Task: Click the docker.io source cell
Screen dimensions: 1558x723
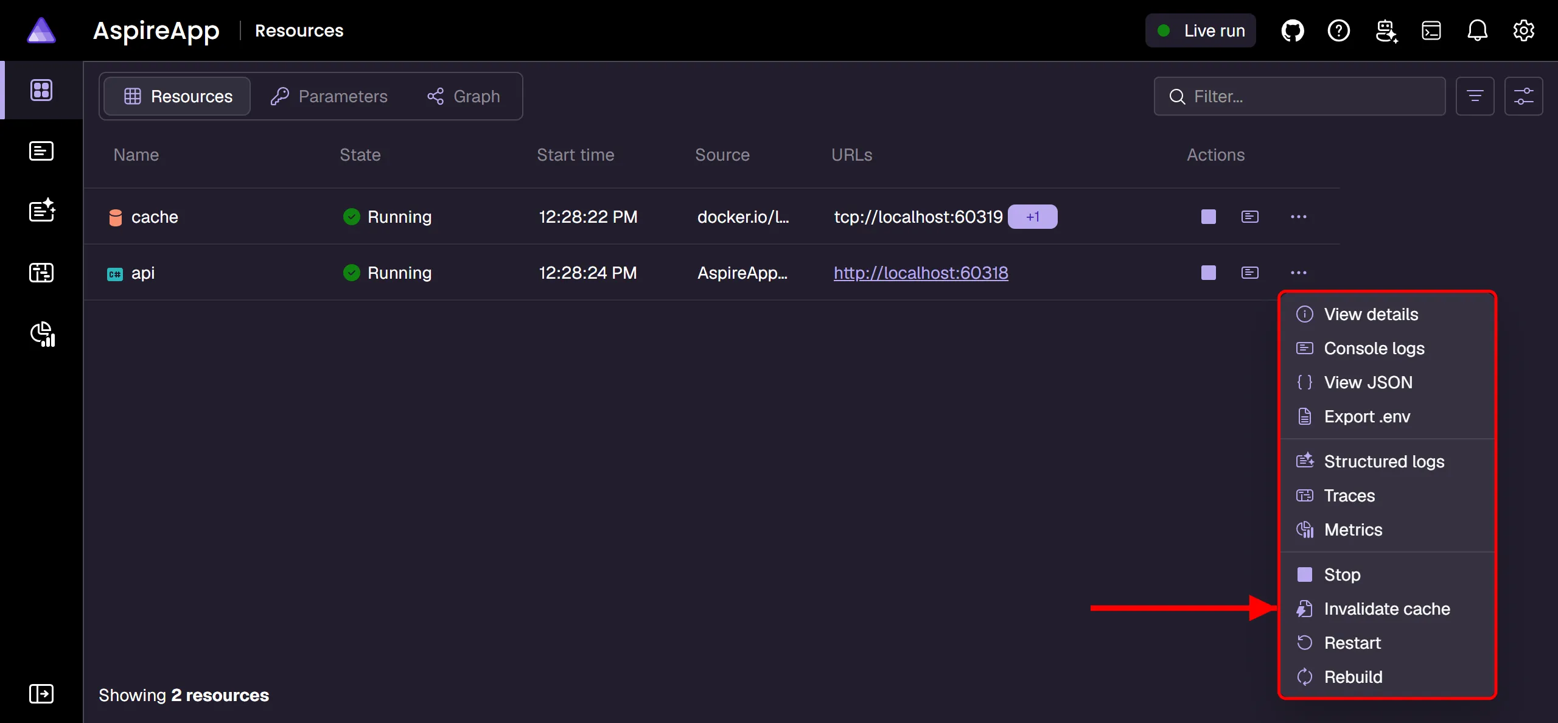Action: point(743,217)
